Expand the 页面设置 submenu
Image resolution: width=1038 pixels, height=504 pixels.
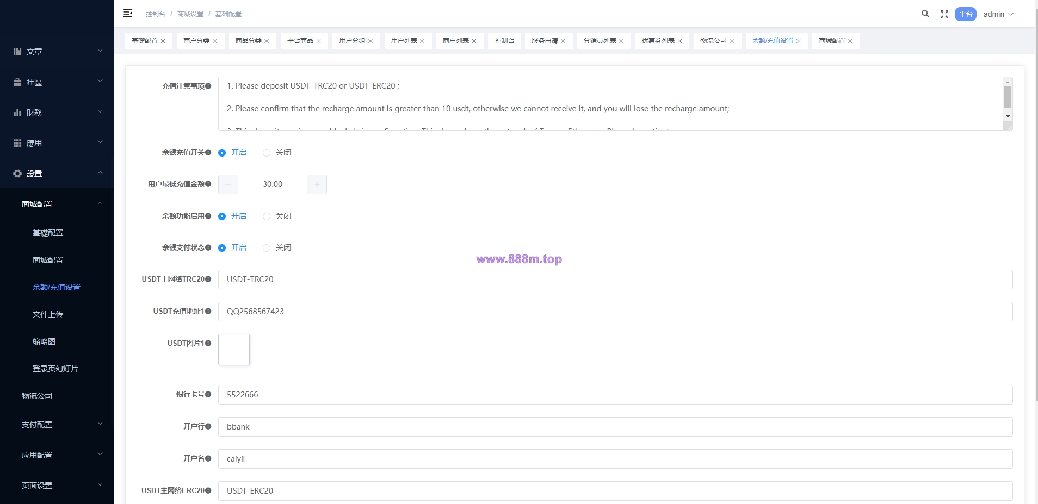(x=100, y=485)
